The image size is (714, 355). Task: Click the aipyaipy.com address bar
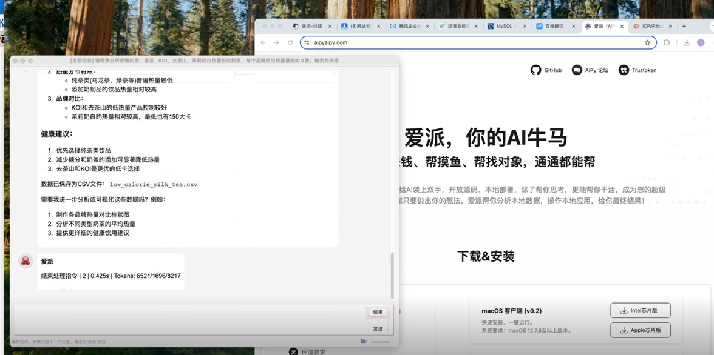pos(478,43)
